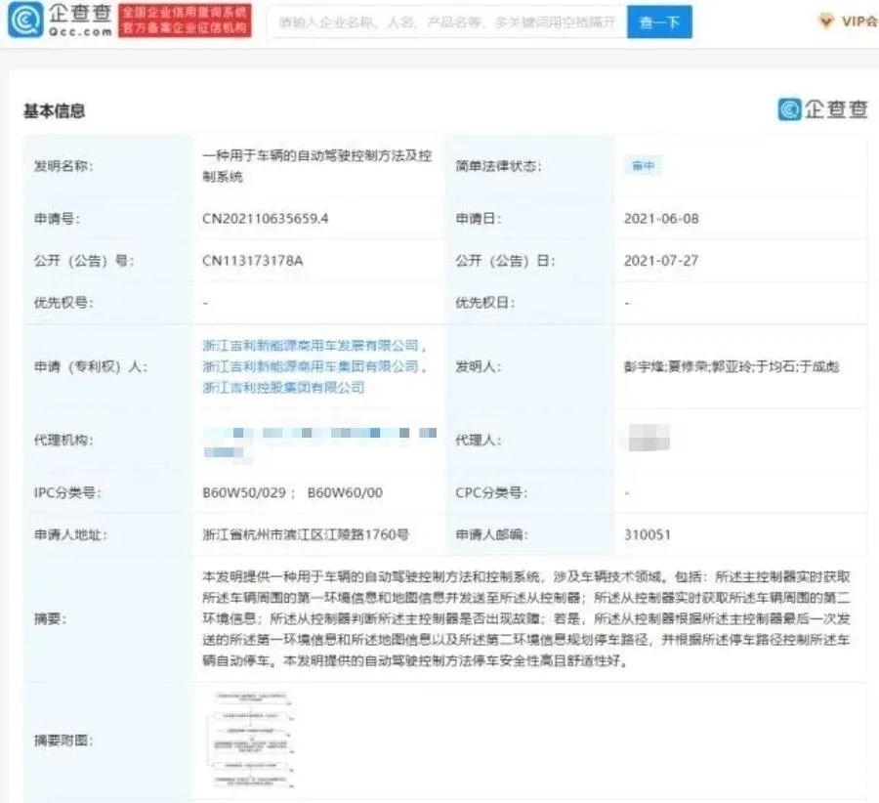Click the 申请人地址 field label
This screenshot has width=879, height=803.
pyautogui.click(x=70, y=535)
